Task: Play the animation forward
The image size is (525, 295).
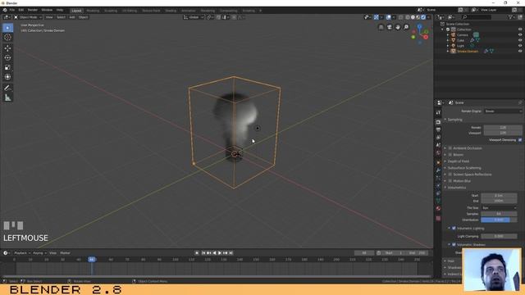Action: point(220,253)
